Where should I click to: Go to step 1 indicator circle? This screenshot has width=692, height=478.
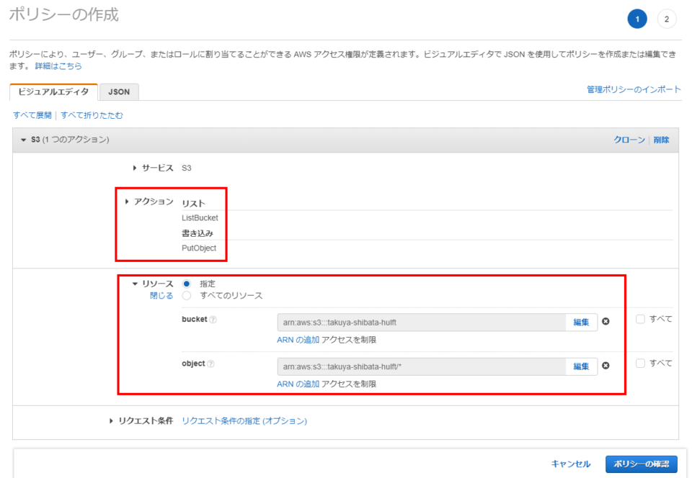point(637,19)
